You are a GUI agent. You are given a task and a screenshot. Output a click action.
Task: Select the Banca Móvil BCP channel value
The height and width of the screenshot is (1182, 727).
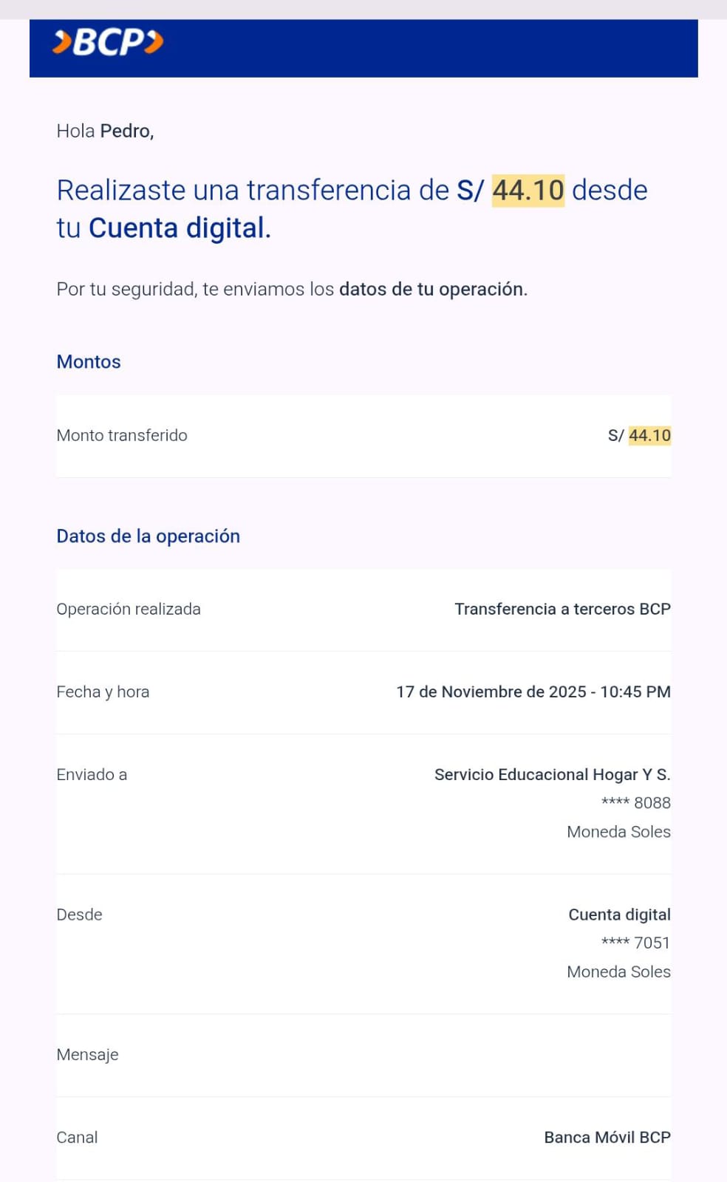pyautogui.click(x=607, y=1138)
